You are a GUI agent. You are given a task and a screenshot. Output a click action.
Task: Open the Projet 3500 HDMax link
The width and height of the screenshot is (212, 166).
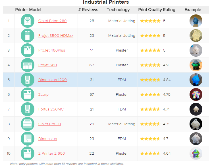click(x=56, y=36)
